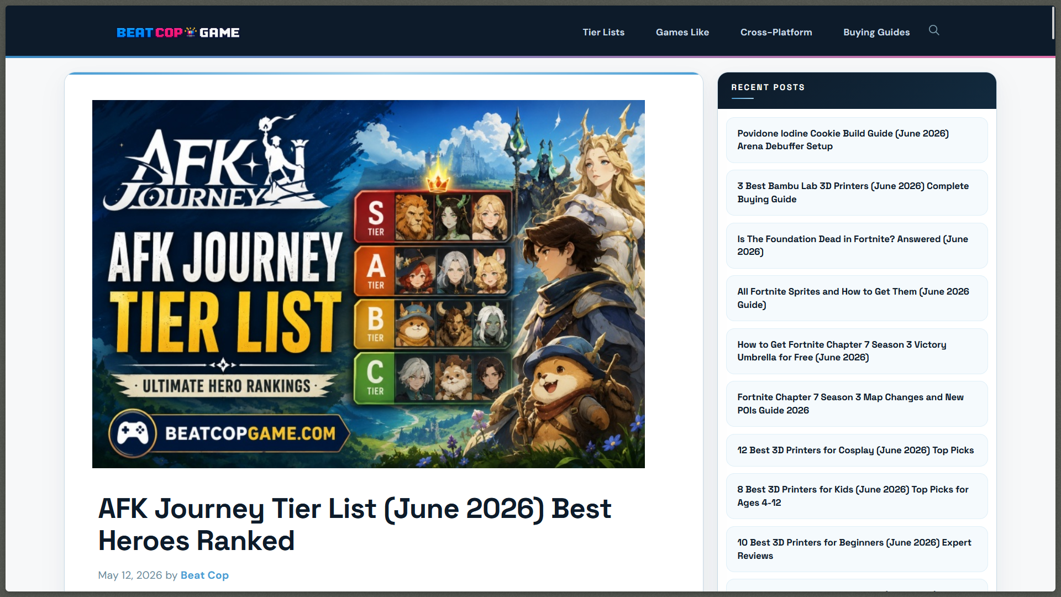Click the Beat Cop Game logo

[178, 33]
